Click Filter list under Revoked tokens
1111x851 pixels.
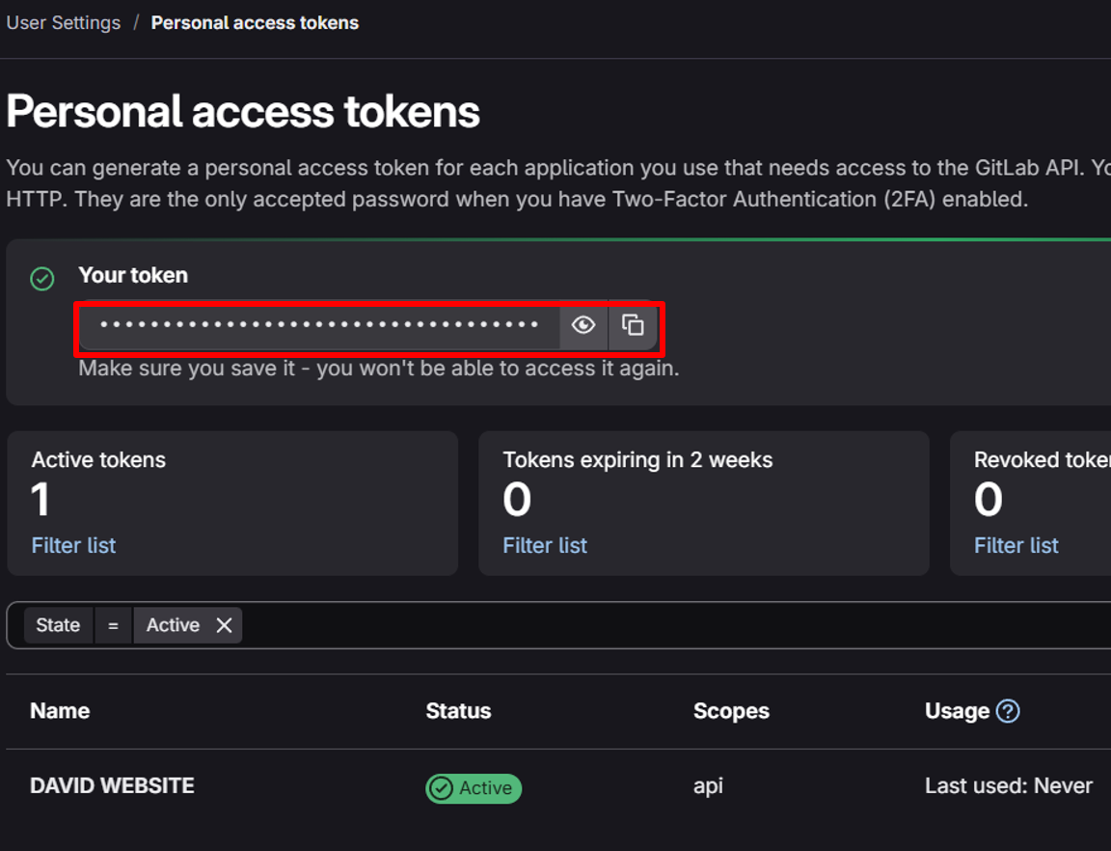(1016, 545)
